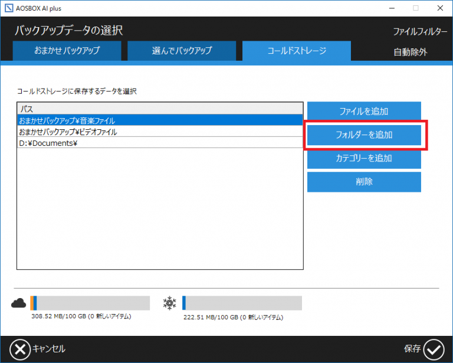Click the cancel X circle icon
This screenshot has width=453, height=363.
[x=20, y=349]
